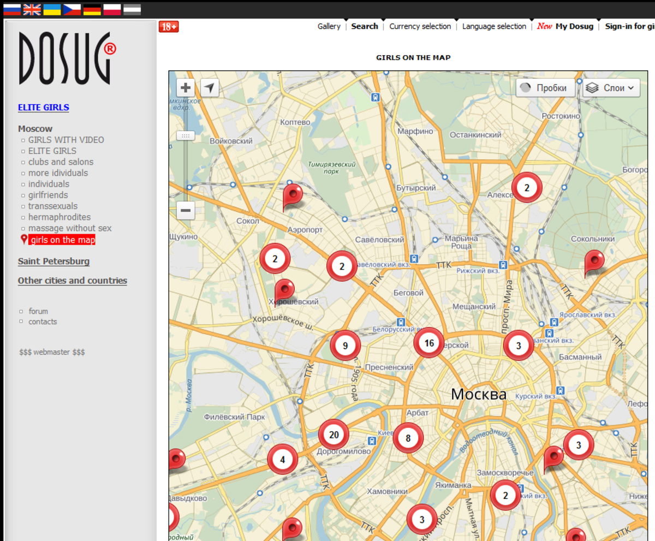The width and height of the screenshot is (655, 541).
Task: Toggle traffic layer with Пробки button
Action: tap(545, 88)
